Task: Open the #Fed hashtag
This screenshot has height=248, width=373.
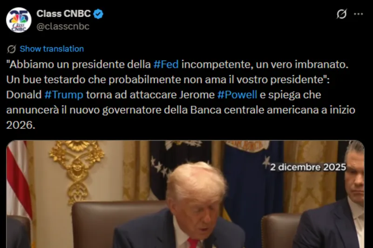Action: [x=166, y=65]
